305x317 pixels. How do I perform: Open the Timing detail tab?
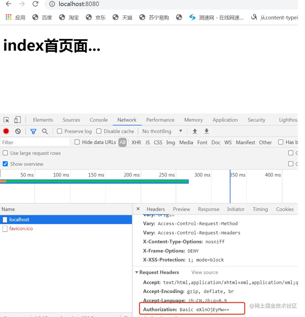pyautogui.click(x=260, y=209)
